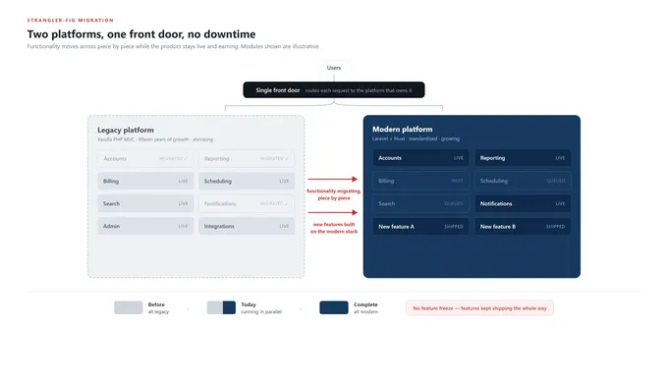Open the legacy Admin module card
The width and height of the screenshot is (668, 380).
pyautogui.click(x=145, y=226)
